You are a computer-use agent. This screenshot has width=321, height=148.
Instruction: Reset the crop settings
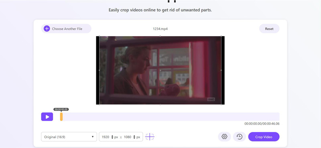(x=269, y=28)
